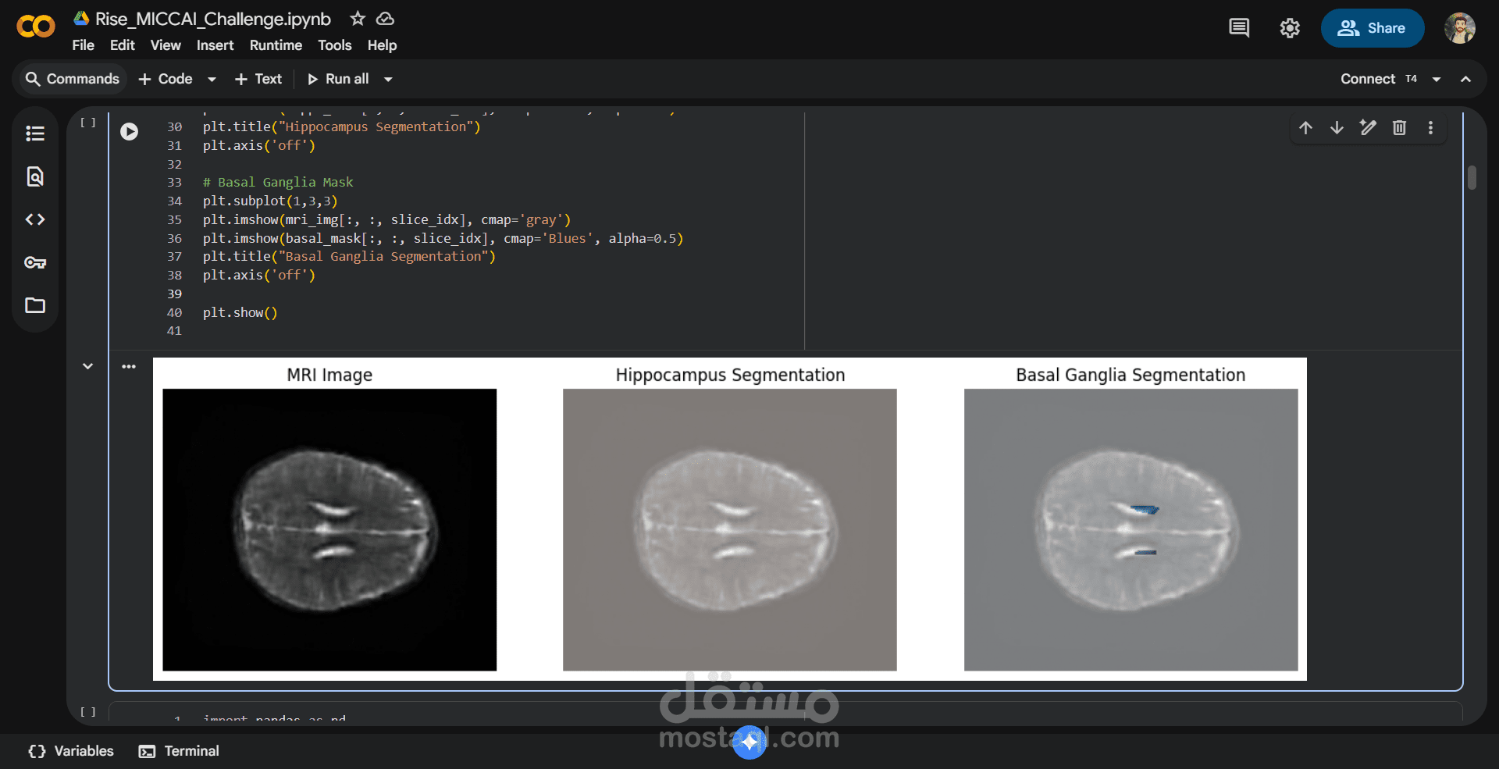The height and width of the screenshot is (769, 1499).
Task: Run the cell with play button
Action: [x=130, y=131]
